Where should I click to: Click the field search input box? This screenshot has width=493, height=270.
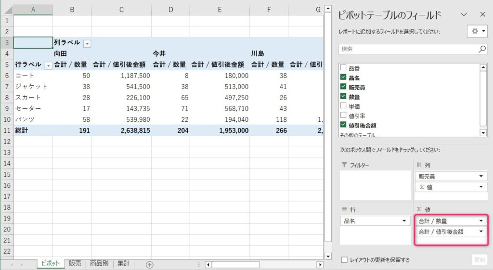point(407,49)
